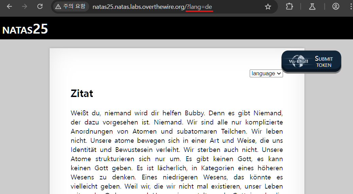Open the 주의 요함 security warning chip
The image size is (353, 194).
(70, 6)
